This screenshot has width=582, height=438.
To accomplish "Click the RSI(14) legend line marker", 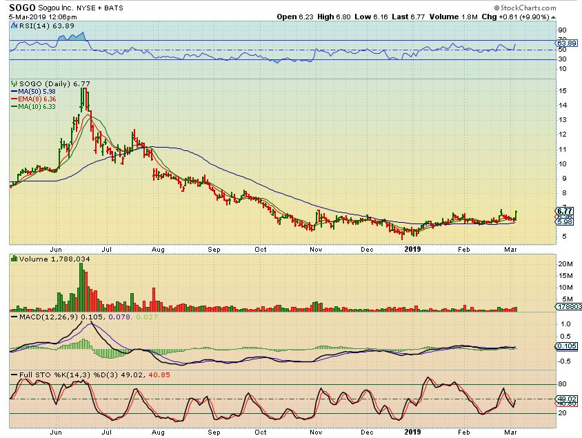I will (x=13, y=25).
